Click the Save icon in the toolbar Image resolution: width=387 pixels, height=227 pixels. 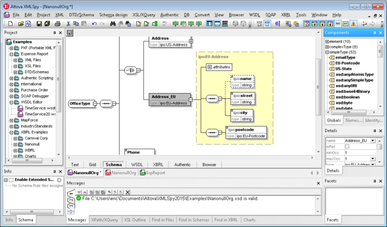click(39, 24)
